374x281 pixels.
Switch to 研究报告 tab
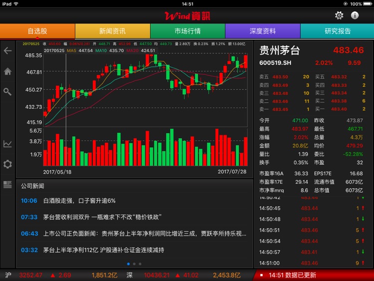point(337,31)
